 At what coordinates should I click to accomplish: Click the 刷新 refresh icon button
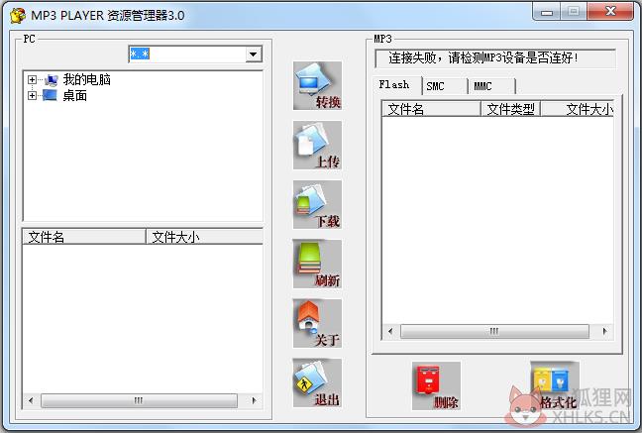[317, 264]
